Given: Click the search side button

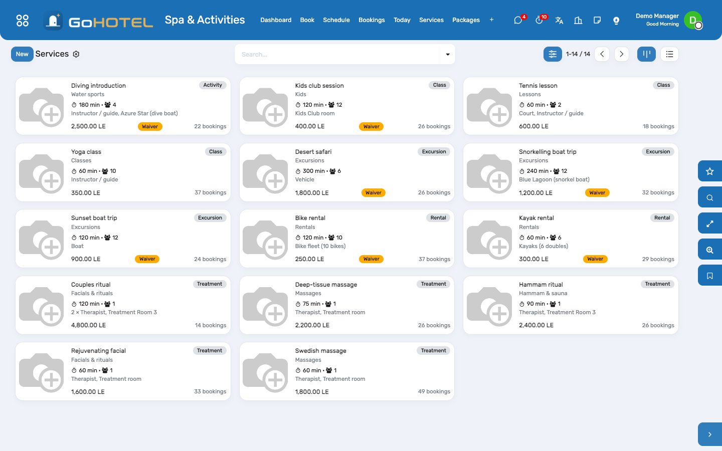Looking at the screenshot, I should tap(710, 197).
